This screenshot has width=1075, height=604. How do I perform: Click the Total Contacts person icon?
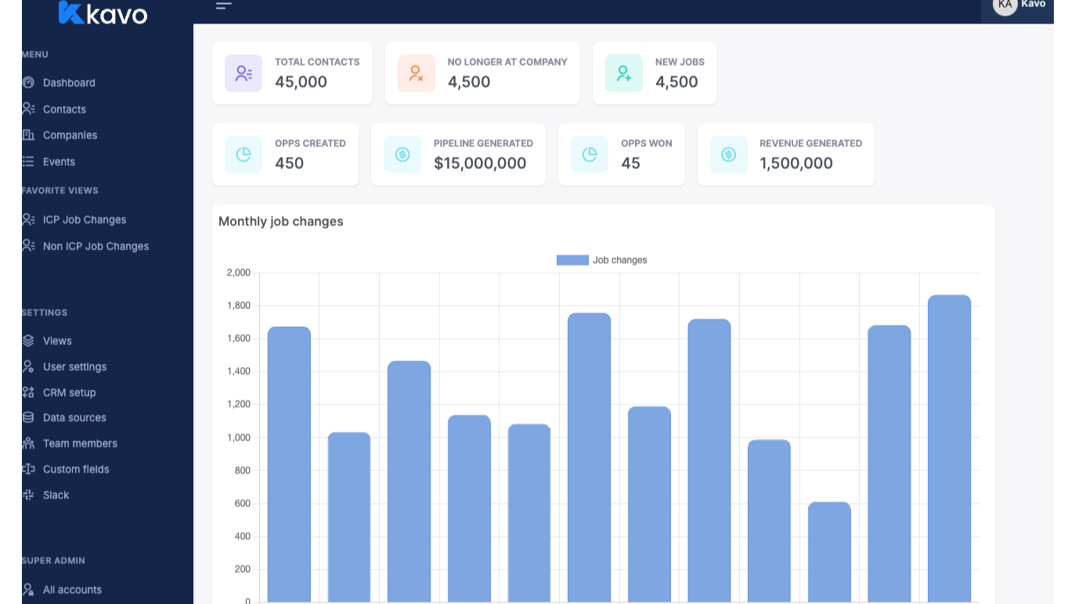(x=243, y=73)
